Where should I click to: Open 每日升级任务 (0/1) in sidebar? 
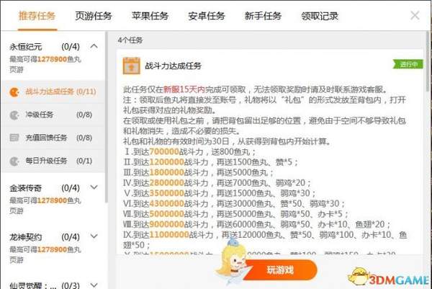53,161
